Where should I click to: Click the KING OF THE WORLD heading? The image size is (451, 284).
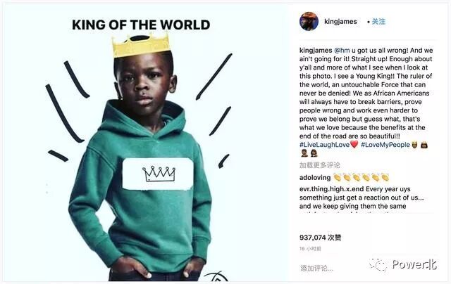141,25
